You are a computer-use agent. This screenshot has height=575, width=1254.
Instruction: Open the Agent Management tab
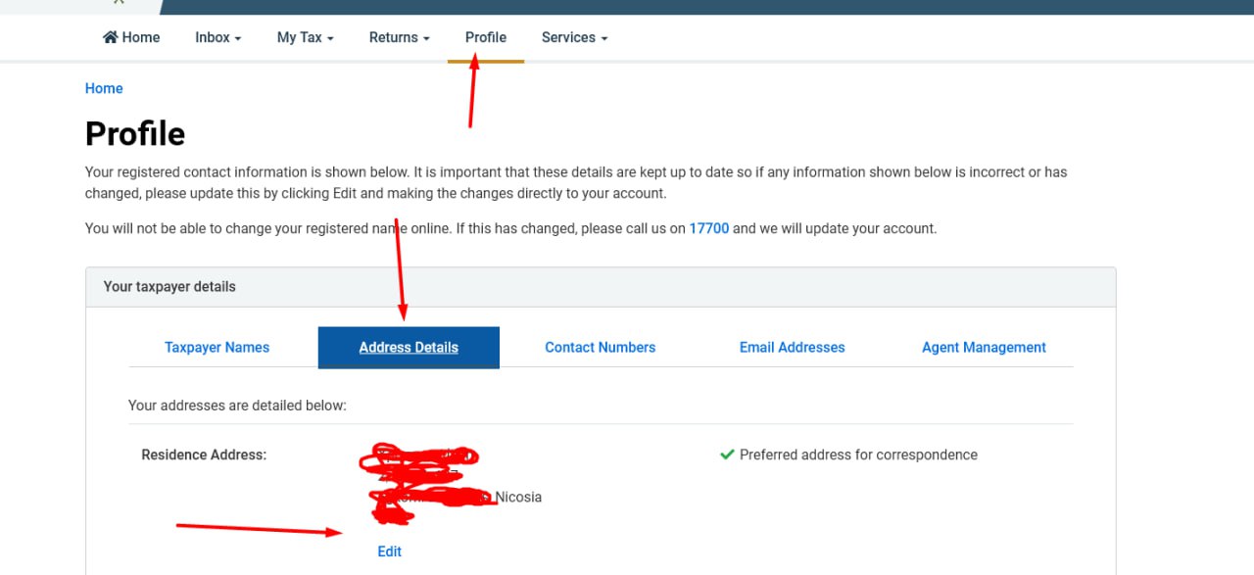[x=984, y=347]
